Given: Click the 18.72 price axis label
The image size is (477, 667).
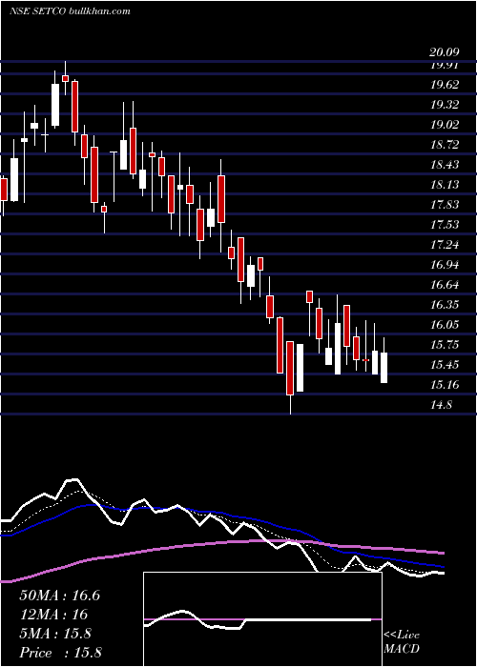Looking at the screenshot, I should click(x=446, y=145).
